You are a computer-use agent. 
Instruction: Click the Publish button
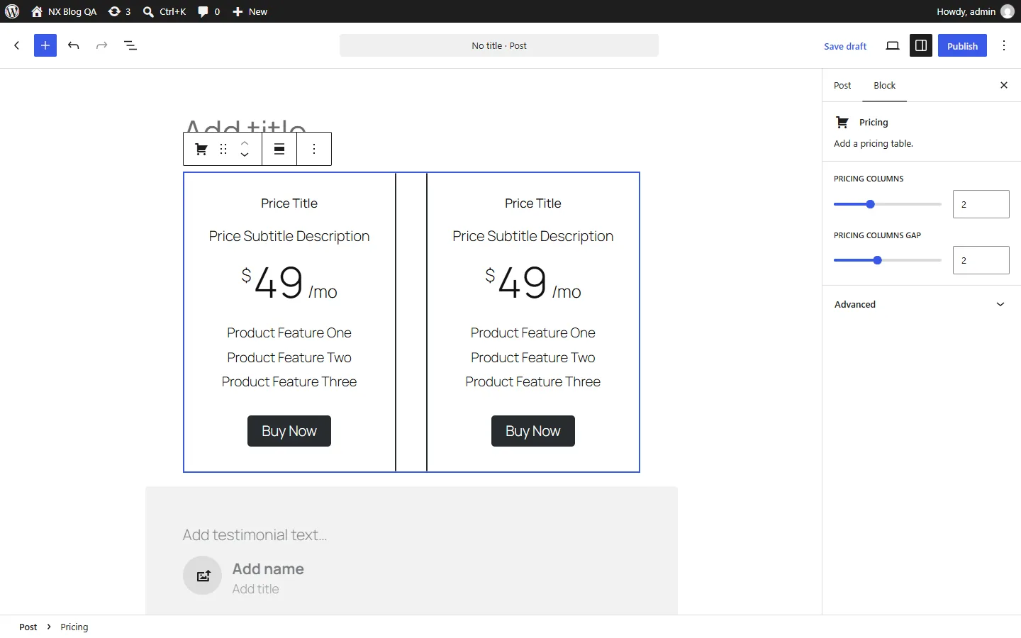962,46
